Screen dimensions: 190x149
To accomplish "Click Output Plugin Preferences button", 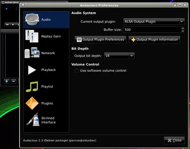I will 100,40.
